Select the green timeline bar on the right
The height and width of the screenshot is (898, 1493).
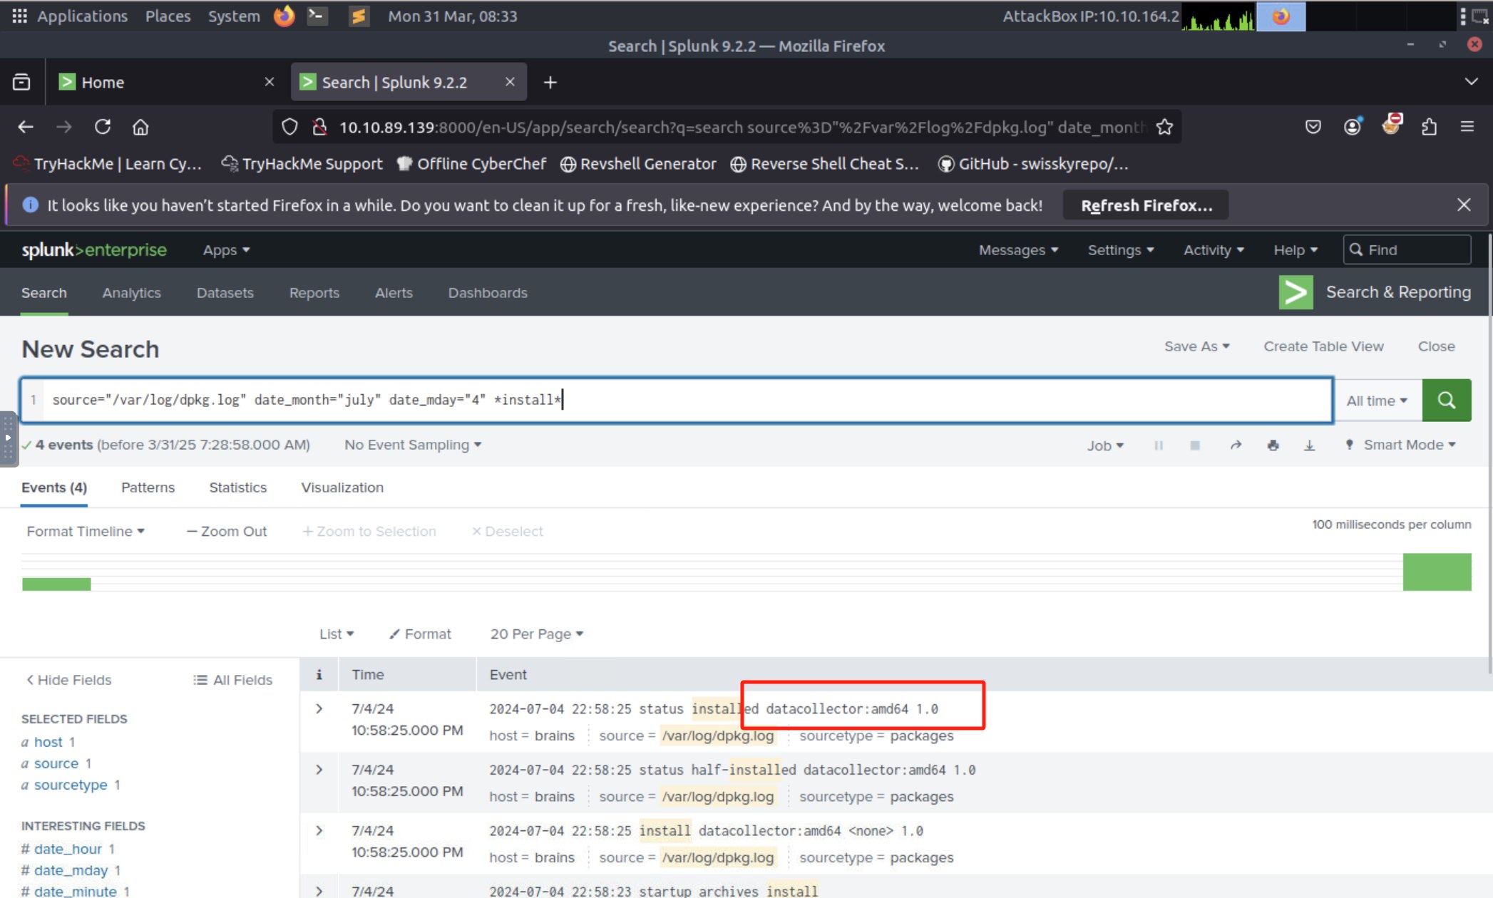(1436, 572)
